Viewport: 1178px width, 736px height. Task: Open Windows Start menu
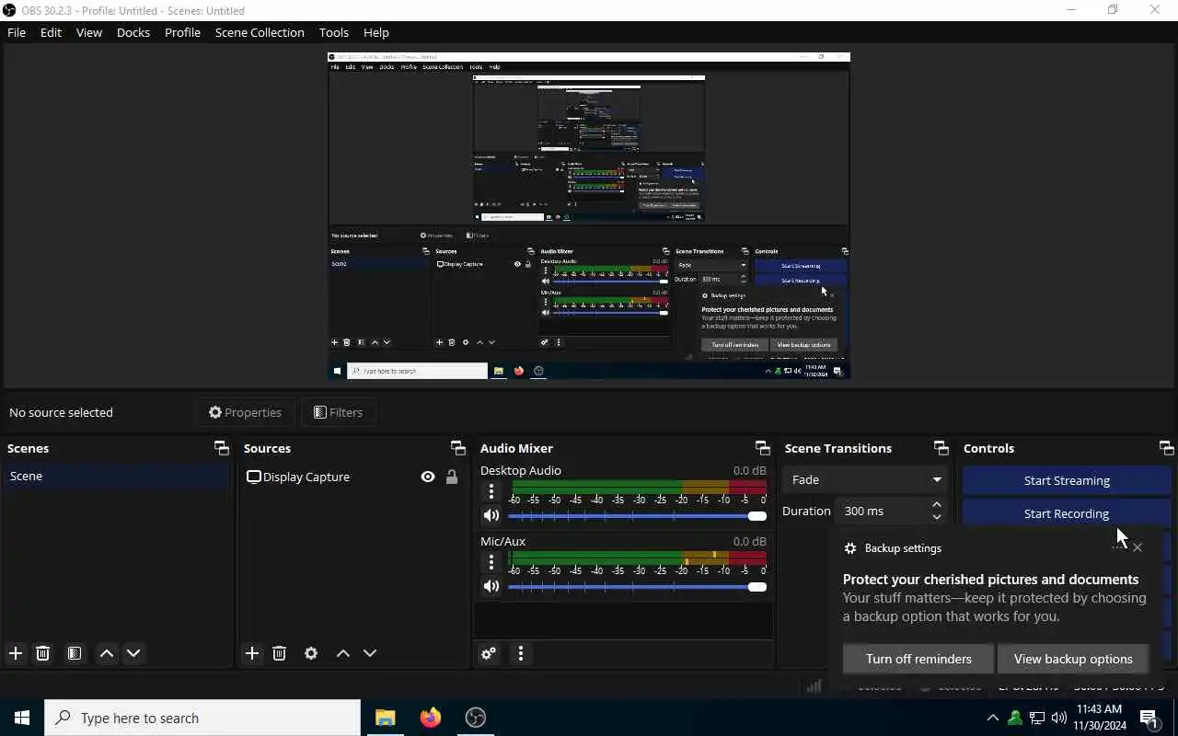pyautogui.click(x=22, y=718)
